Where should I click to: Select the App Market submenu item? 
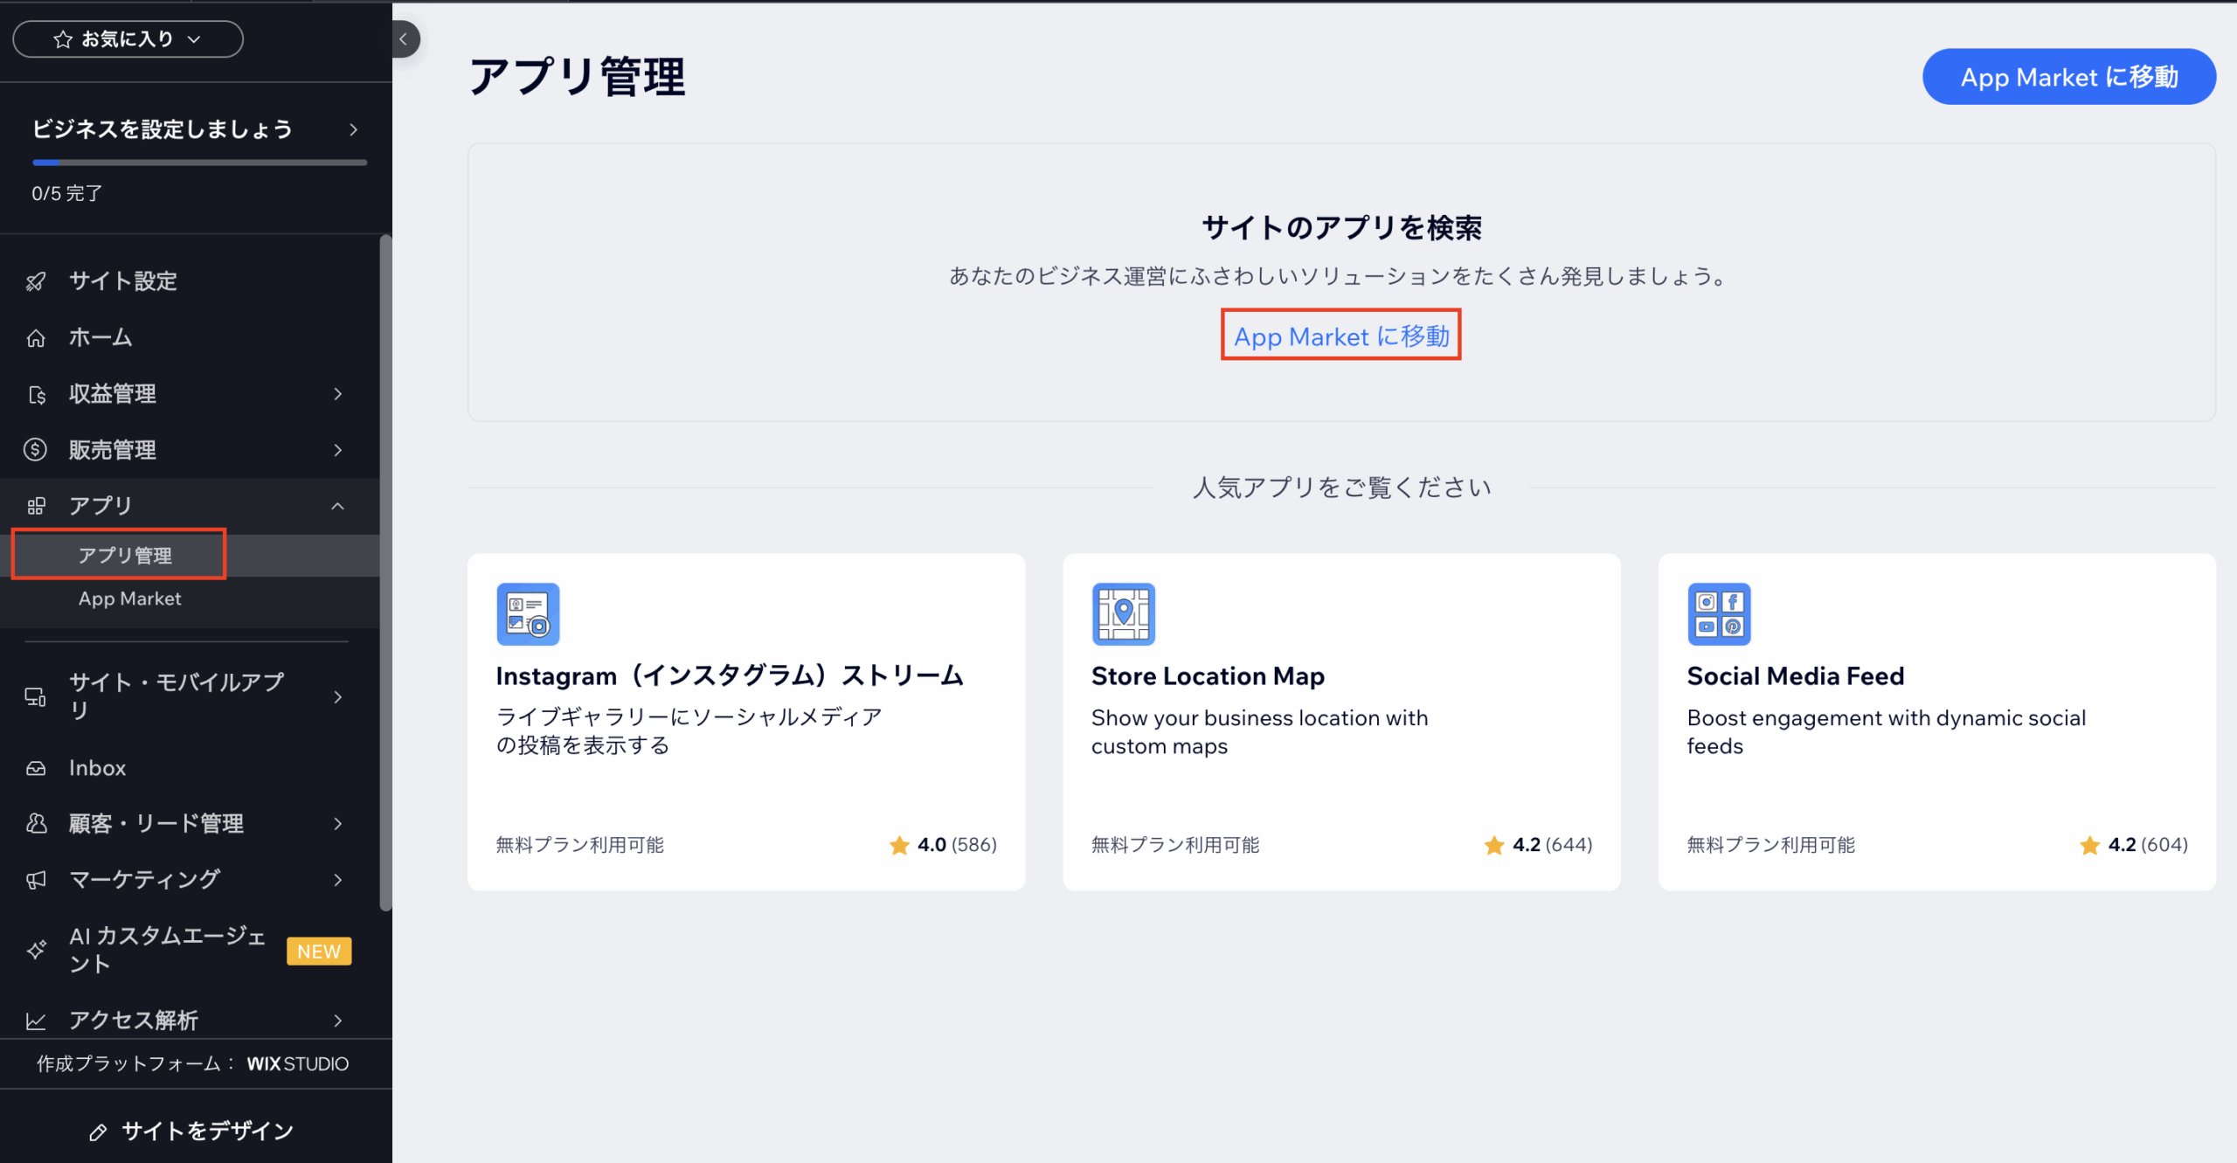(x=129, y=599)
